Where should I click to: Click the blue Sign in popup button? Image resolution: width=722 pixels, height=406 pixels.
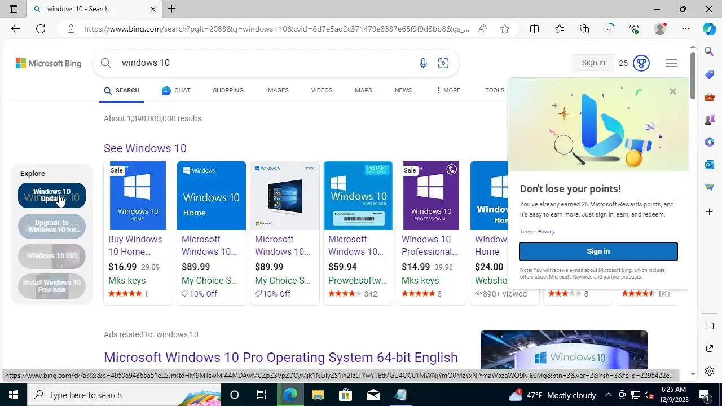[x=598, y=251]
